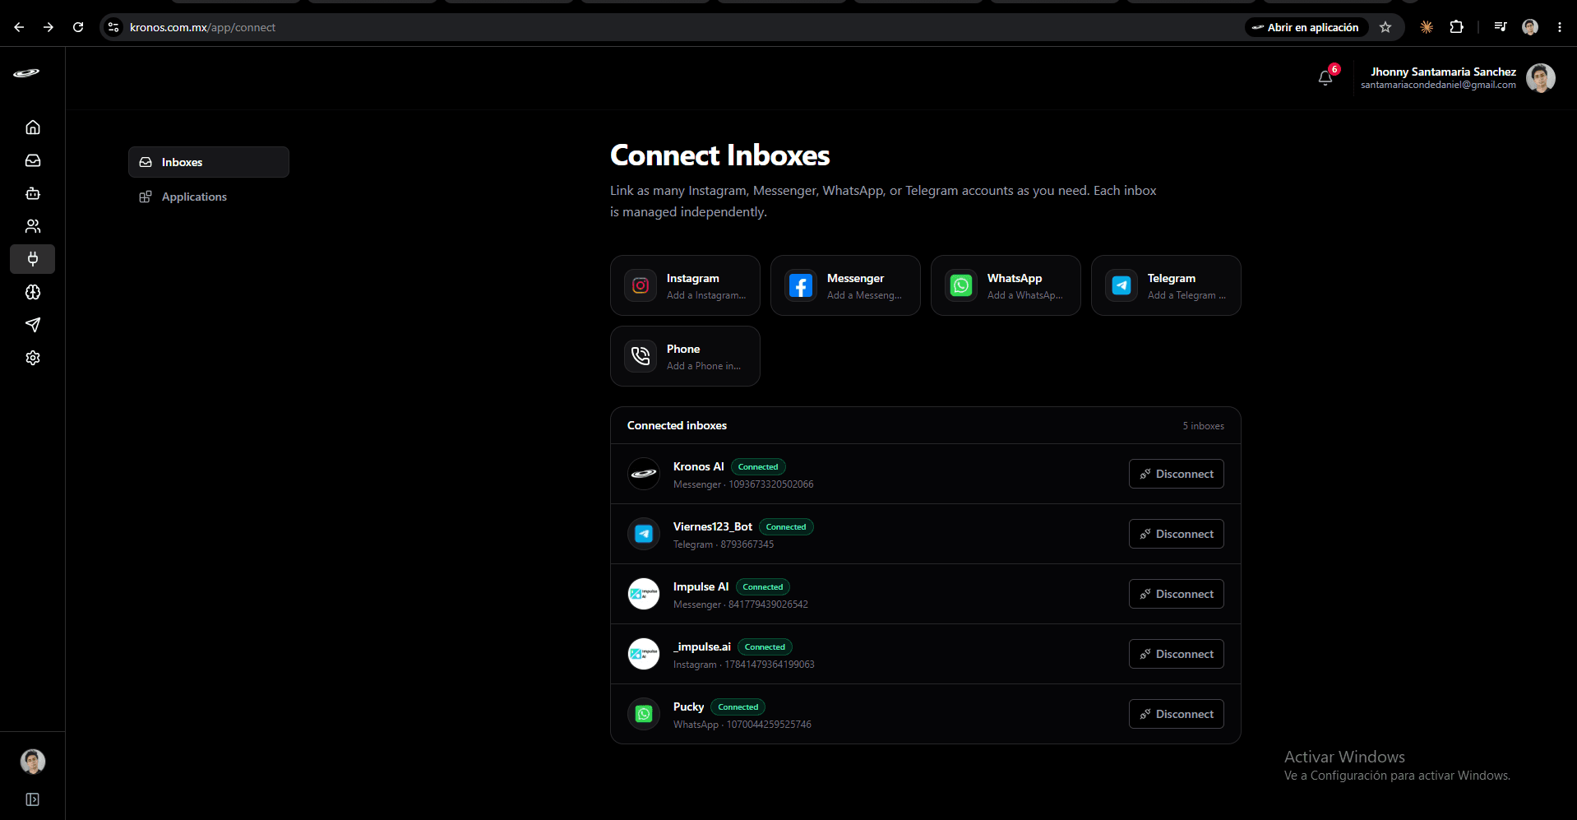Open the user avatar at sidebar bottom
The height and width of the screenshot is (820, 1577).
click(x=33, y=762)
